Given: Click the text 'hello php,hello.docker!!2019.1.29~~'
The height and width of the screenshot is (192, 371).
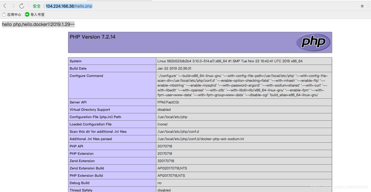Looking at the screenshot, I should point(38,25).
